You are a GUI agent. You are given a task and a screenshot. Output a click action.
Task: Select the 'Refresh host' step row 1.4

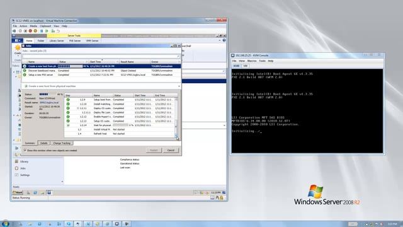[x=120, y=134]
